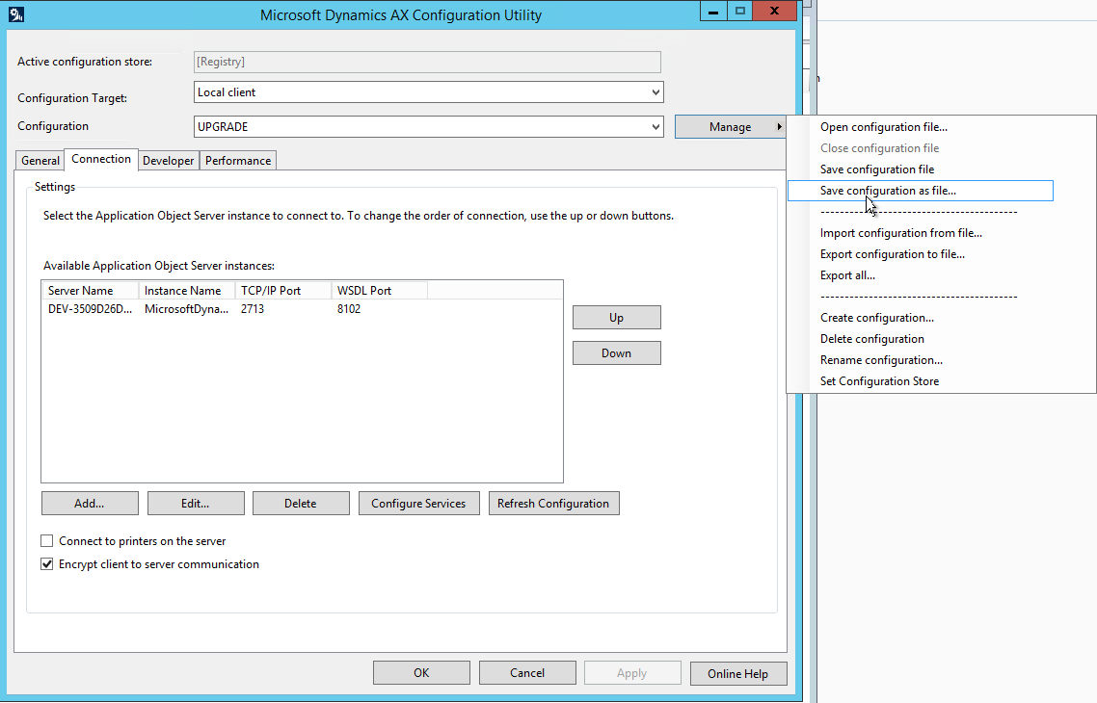Move instance Up in list
Image resolution: width=1097 pixels, height=703 pixels.
click(x=616, y=317)
